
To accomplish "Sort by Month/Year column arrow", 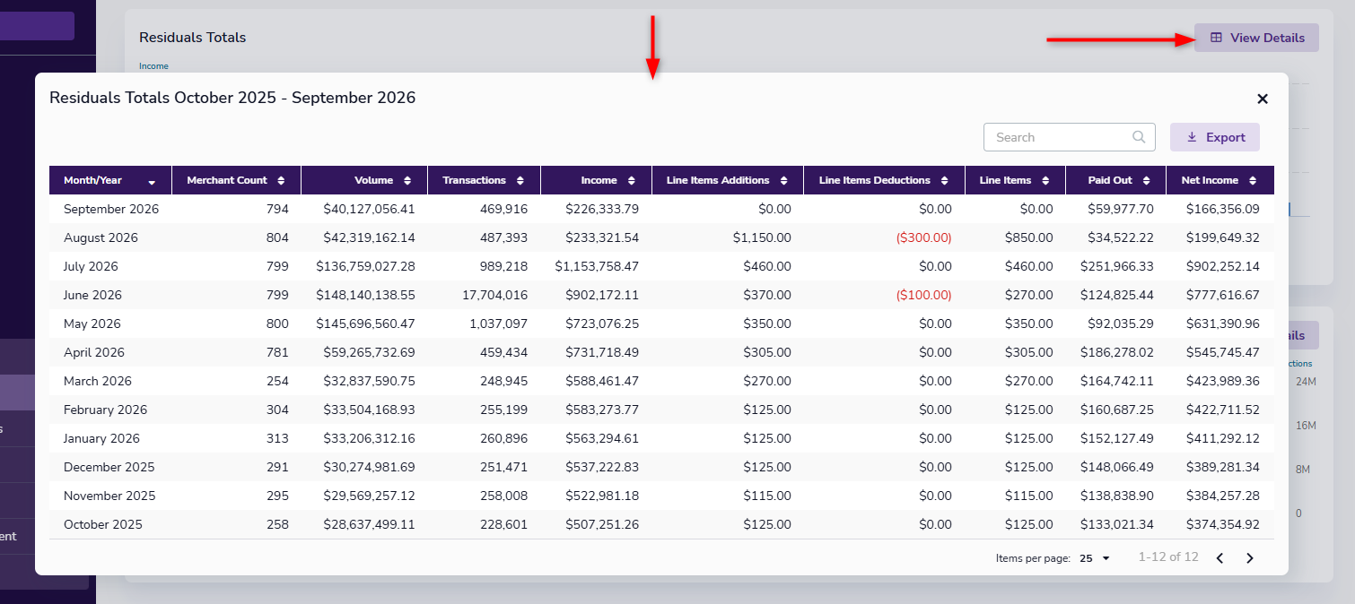I will point(152,181).
